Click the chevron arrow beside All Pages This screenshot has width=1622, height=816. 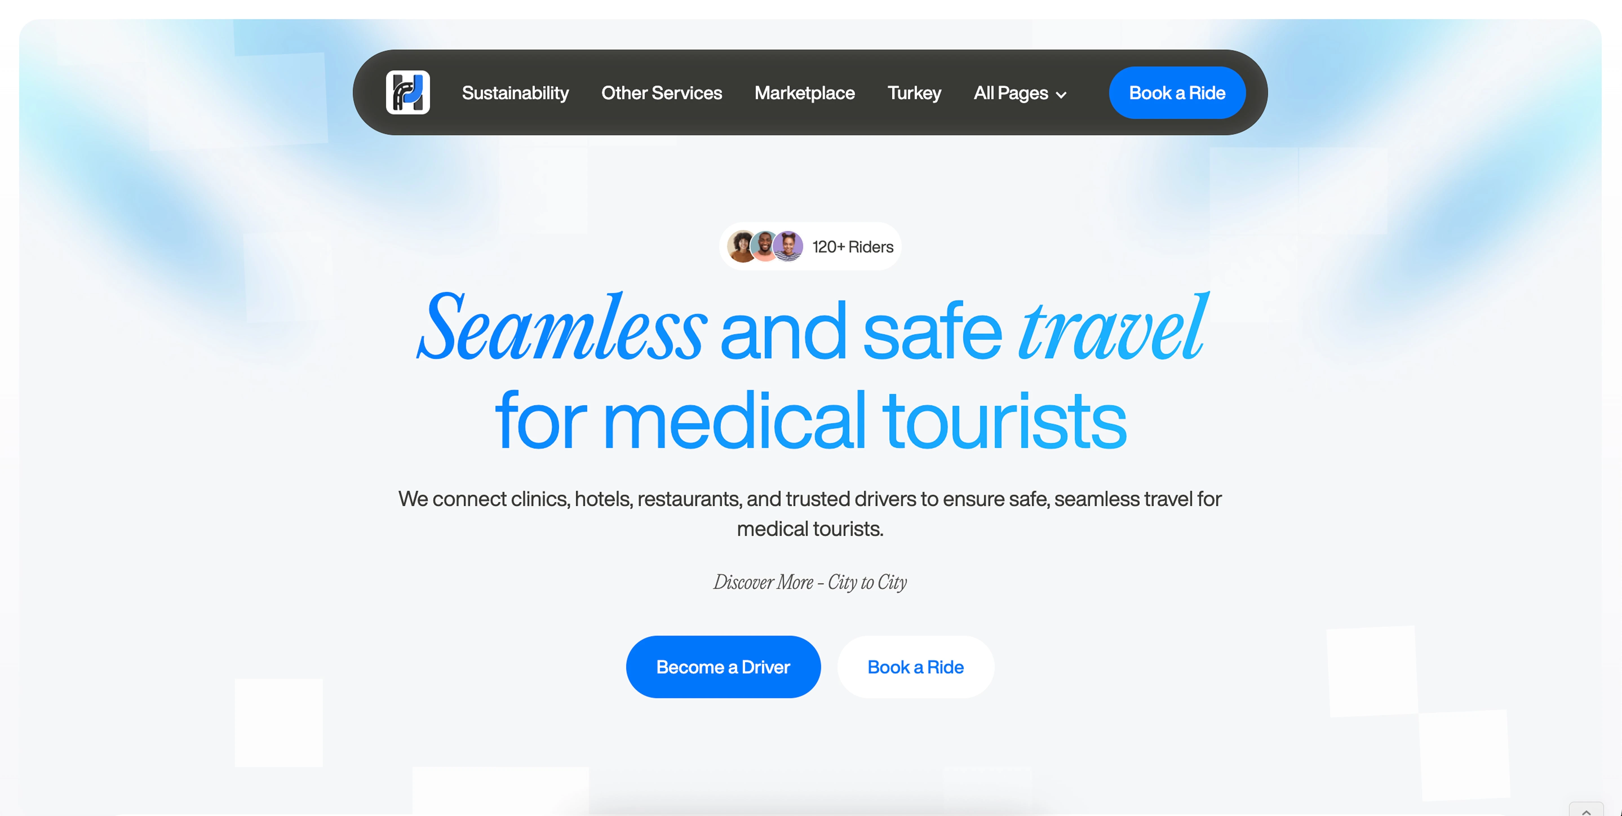click(x=1061, y=95)
